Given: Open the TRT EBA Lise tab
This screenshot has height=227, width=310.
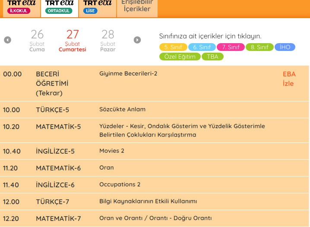Looking at the screenshot, I should 98,7.
